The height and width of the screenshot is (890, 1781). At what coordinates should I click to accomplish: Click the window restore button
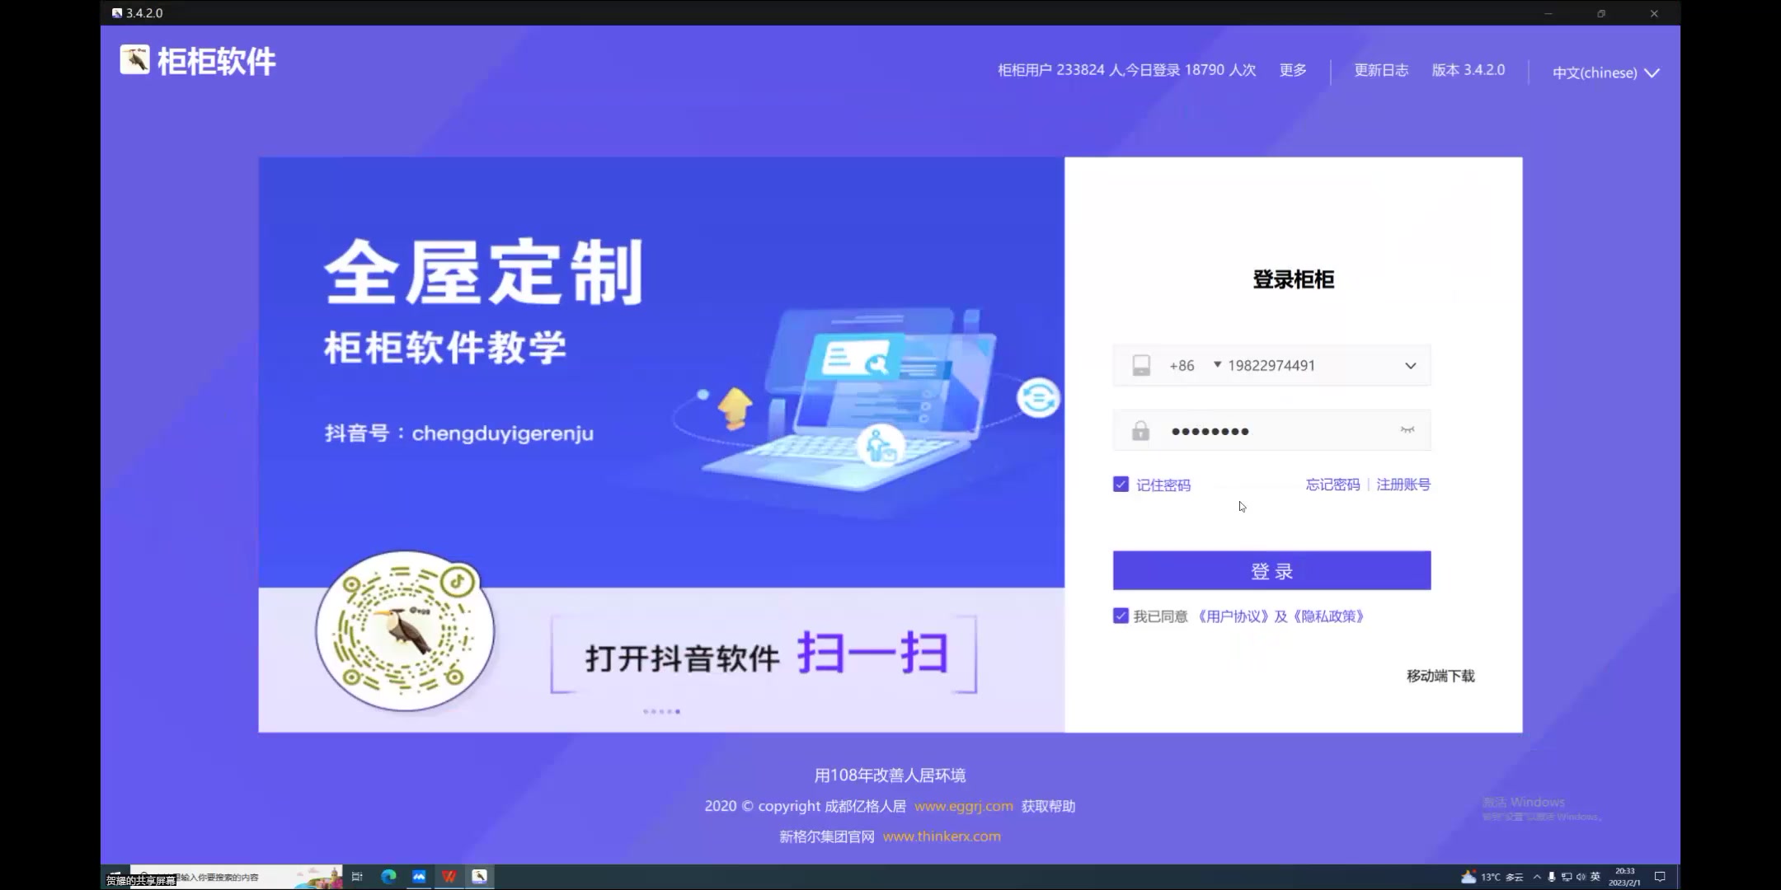tap(1601, 13)
